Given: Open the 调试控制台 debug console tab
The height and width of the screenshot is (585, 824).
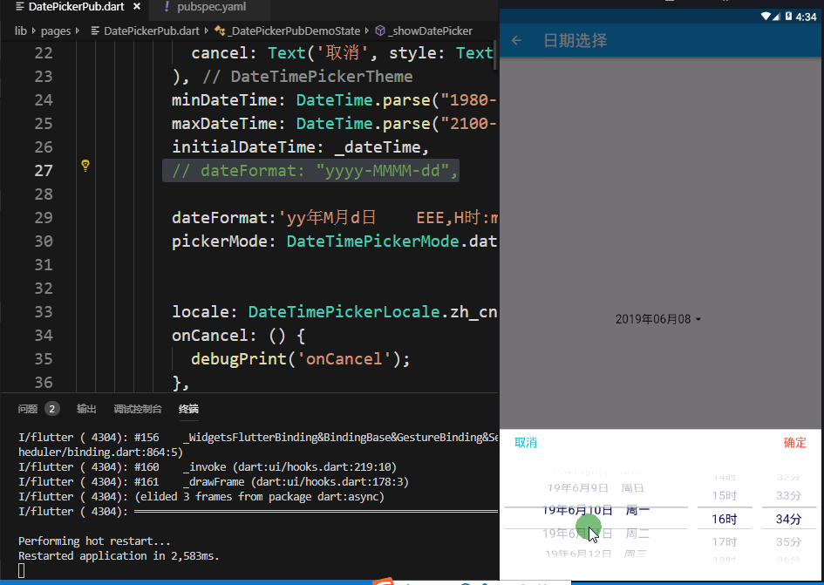Looking at the screenshot, I should coord(138,409).
